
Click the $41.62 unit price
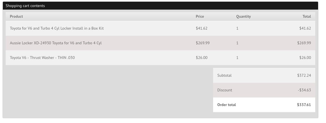[x=201, y=28]
